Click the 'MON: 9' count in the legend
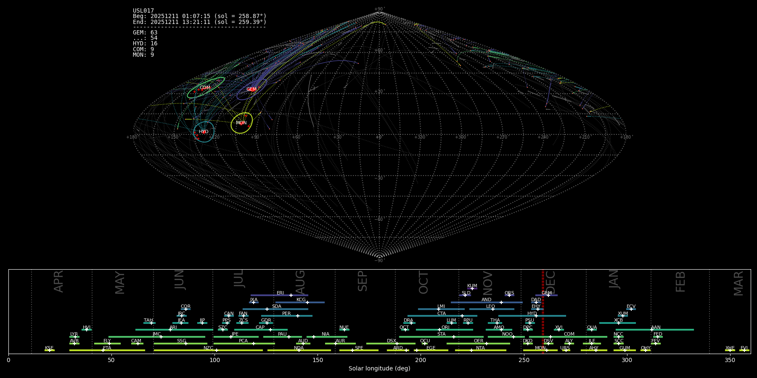This screenshot has height=378, width=757. [143, 55]
